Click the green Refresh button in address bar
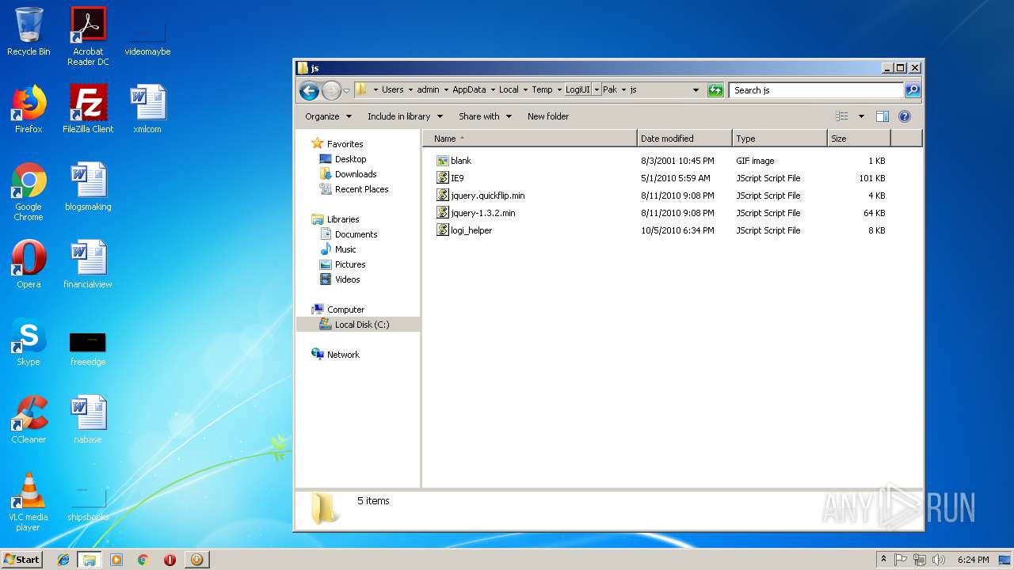The image size is (1014, 570). [715, 90]
